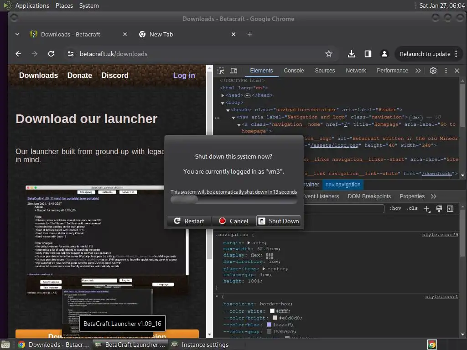Collapse the nav element node
Screen dimensions: 467x350
point(233,118)
